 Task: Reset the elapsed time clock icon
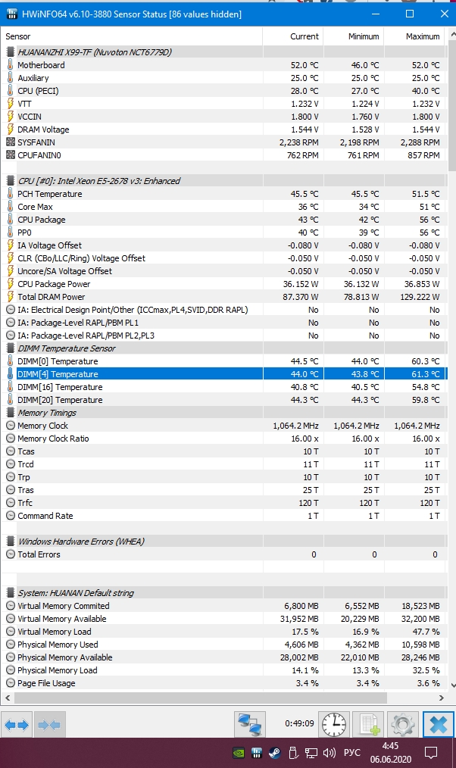(x=333, y=725)
